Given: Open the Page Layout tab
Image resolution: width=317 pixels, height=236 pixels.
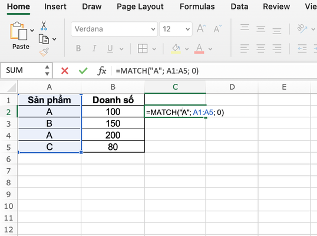Looking at the screenshot, I should 140,6.
